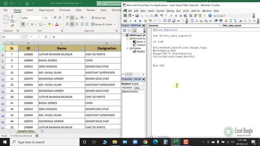Click the View Microsoft Excel icon in VBA toolbar

click(125, 16)
